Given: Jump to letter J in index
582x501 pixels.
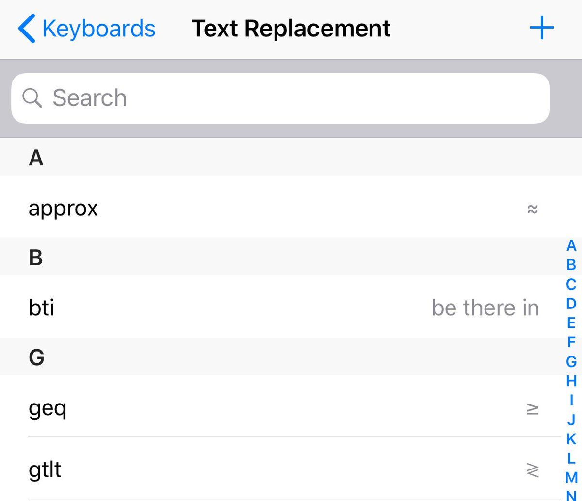Looking at the screenshot, I should (571, 420).
